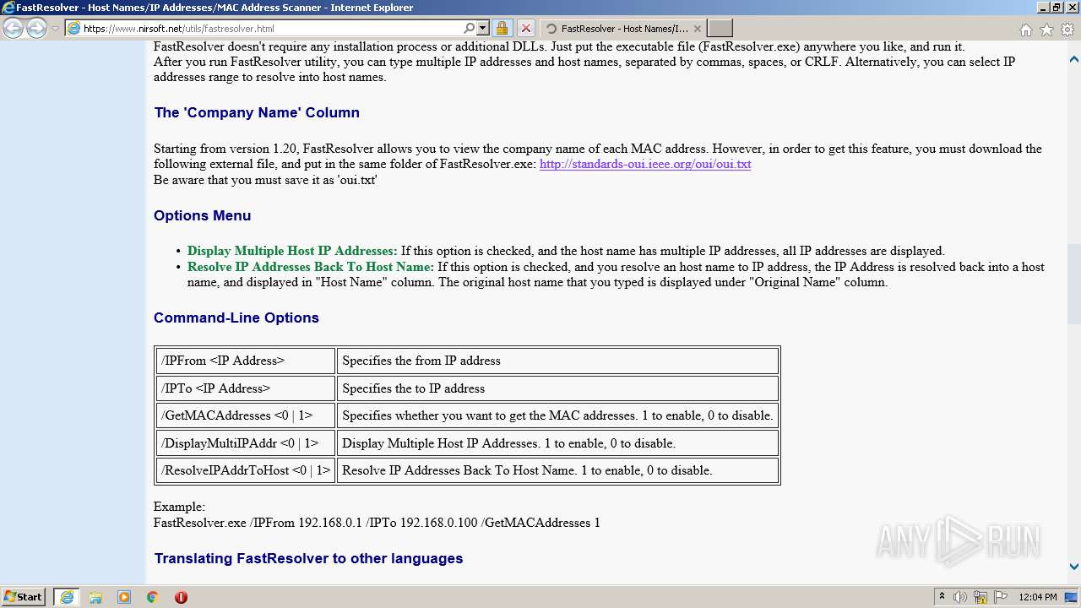This screenshot has height=608, width=1081.
Task: Click the Internet Explorer title bar icon
Action: (8, 8)
